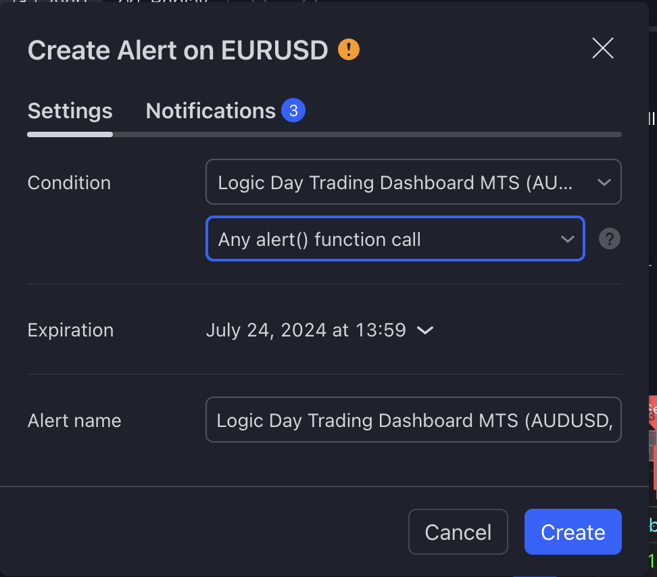Click the chevron in the condition source dropdown
Viewport: 657px width, 577px height.
click(604, 182)
